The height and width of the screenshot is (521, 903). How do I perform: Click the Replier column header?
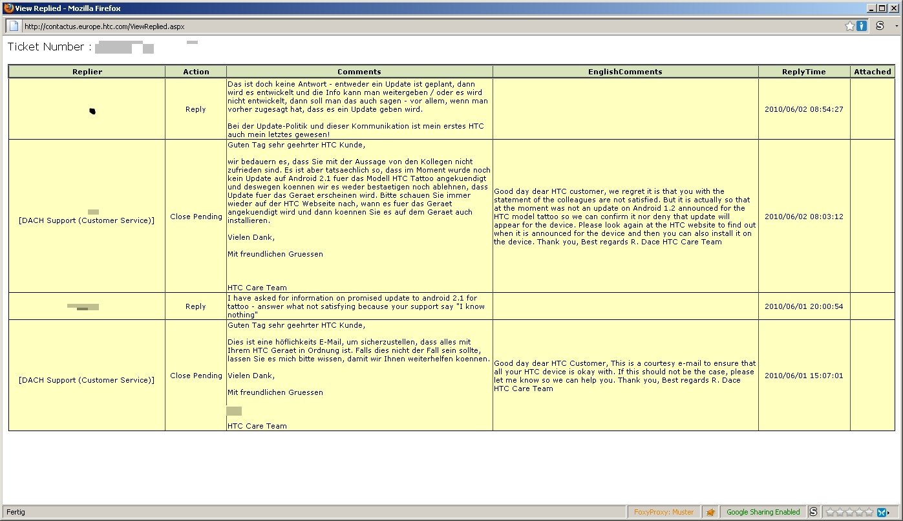point(87,72)
